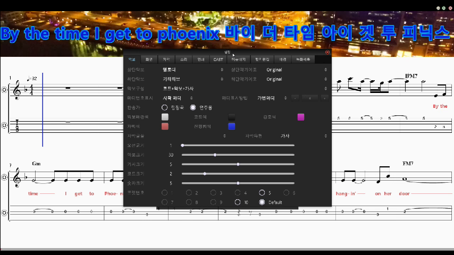Click the blue playback cursor line

click(x=43, y=109)
